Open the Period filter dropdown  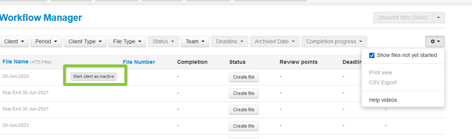pyautogui.click(x=46, y=41)
